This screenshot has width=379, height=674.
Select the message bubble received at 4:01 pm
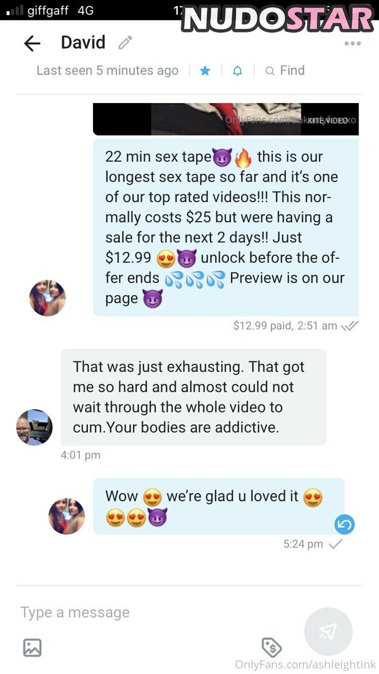pos(193,397)
